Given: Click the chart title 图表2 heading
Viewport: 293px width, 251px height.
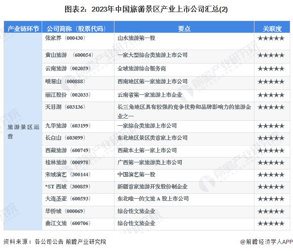Looking at the screenshot, I should [146, 9].
